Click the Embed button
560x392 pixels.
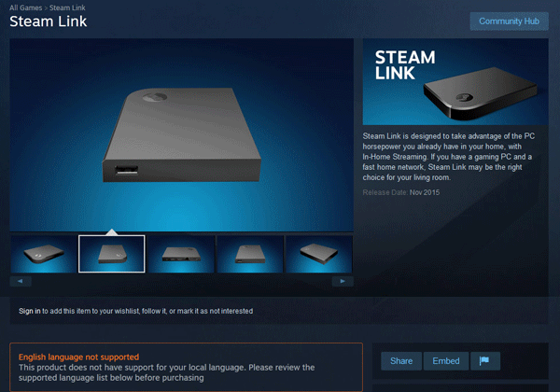tap(446, 361)
